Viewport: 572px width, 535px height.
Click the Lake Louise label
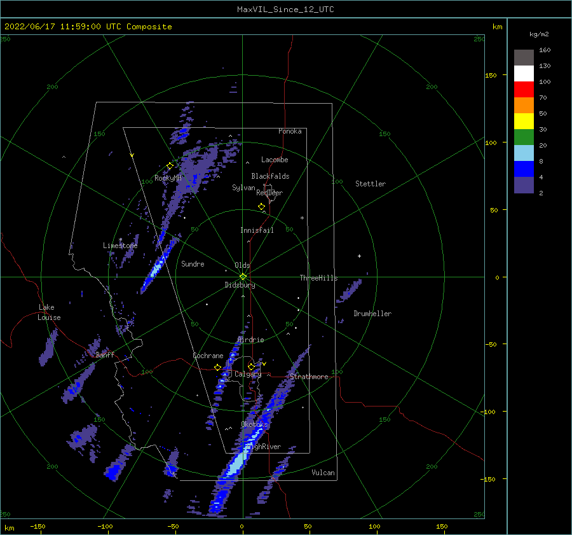pos(49,312)
